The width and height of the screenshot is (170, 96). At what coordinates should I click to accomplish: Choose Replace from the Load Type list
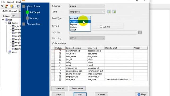tap(80, 24)
